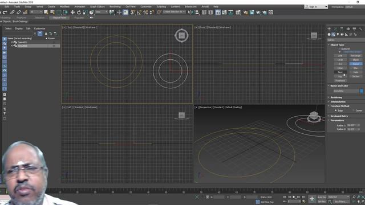Open the Hierarchy tab in command panel
Viewport: 365px width, 205px height.
pyautogui.click(x=342, y=29)
